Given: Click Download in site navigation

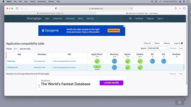Looking at the screenshot, I should (70, 18).
